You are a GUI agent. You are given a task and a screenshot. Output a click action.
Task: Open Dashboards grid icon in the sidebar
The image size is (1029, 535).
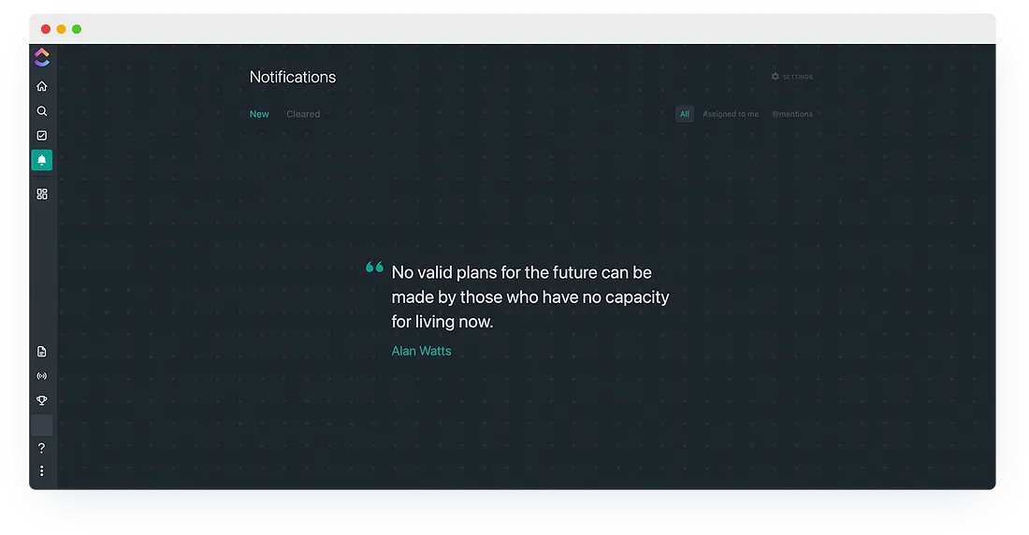(41, 195)
